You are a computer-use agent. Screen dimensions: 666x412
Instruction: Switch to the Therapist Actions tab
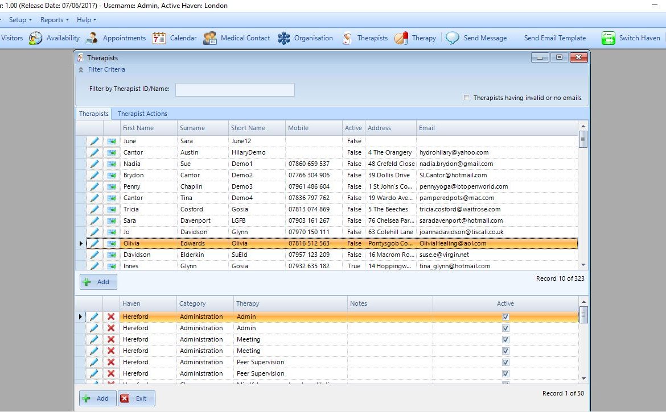tap(142, 114)
